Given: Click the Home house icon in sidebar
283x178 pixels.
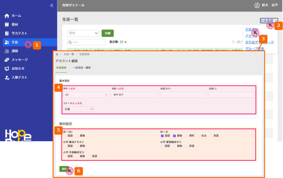Looking at the screenshot, I should click(7, 16).
